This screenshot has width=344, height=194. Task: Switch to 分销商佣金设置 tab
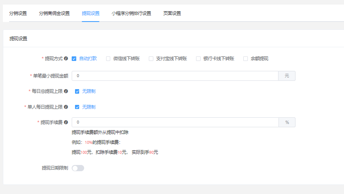pos(54,13)
